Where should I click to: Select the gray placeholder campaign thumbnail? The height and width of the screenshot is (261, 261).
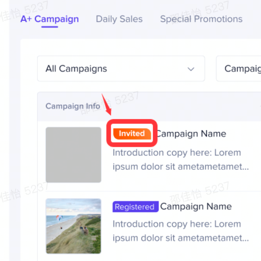click(73, 155)
